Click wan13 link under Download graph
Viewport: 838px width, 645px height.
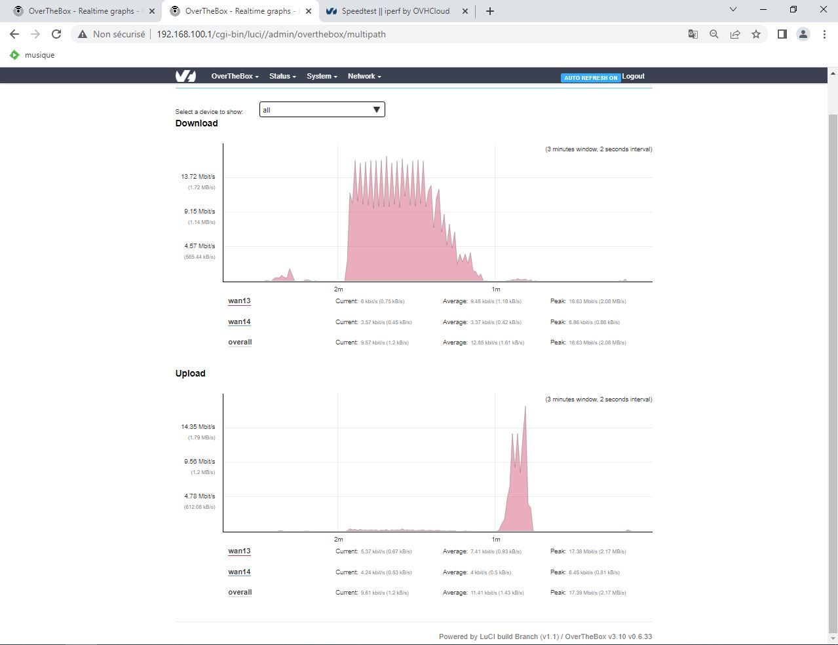pos(239,301)
